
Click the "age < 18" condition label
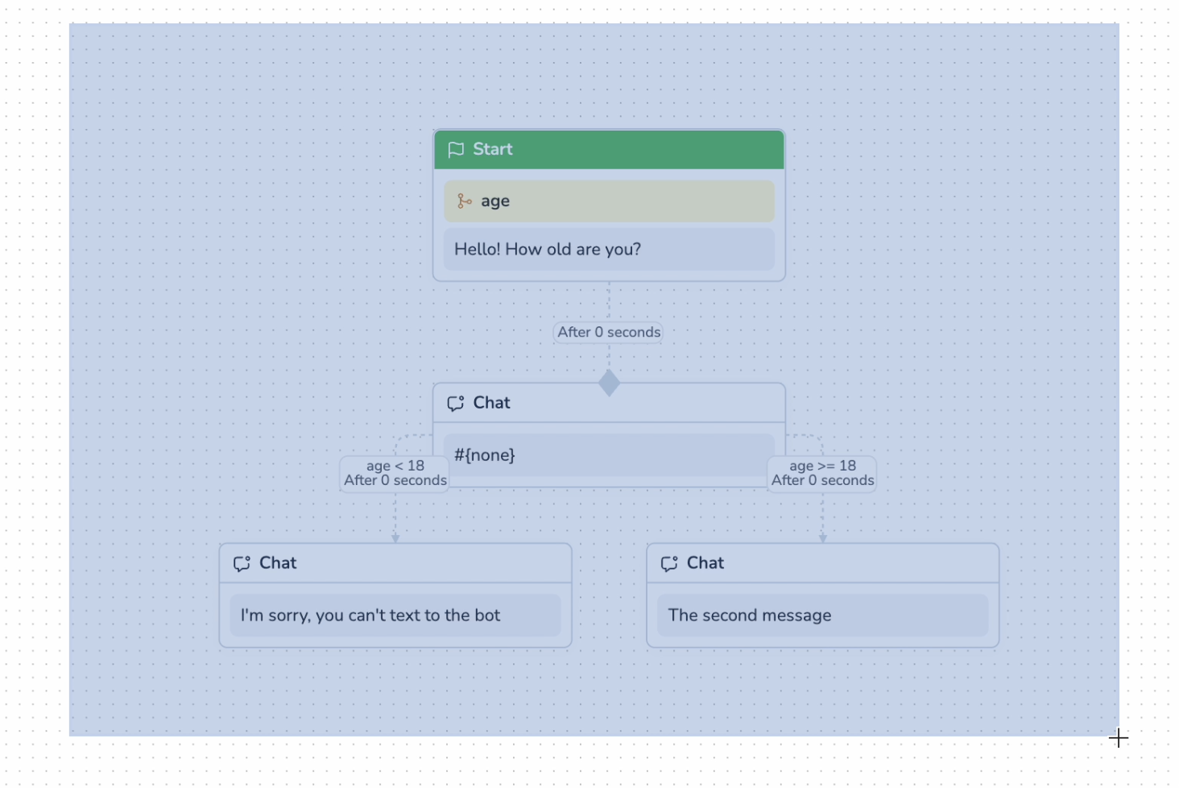click(x=395, y=467)
